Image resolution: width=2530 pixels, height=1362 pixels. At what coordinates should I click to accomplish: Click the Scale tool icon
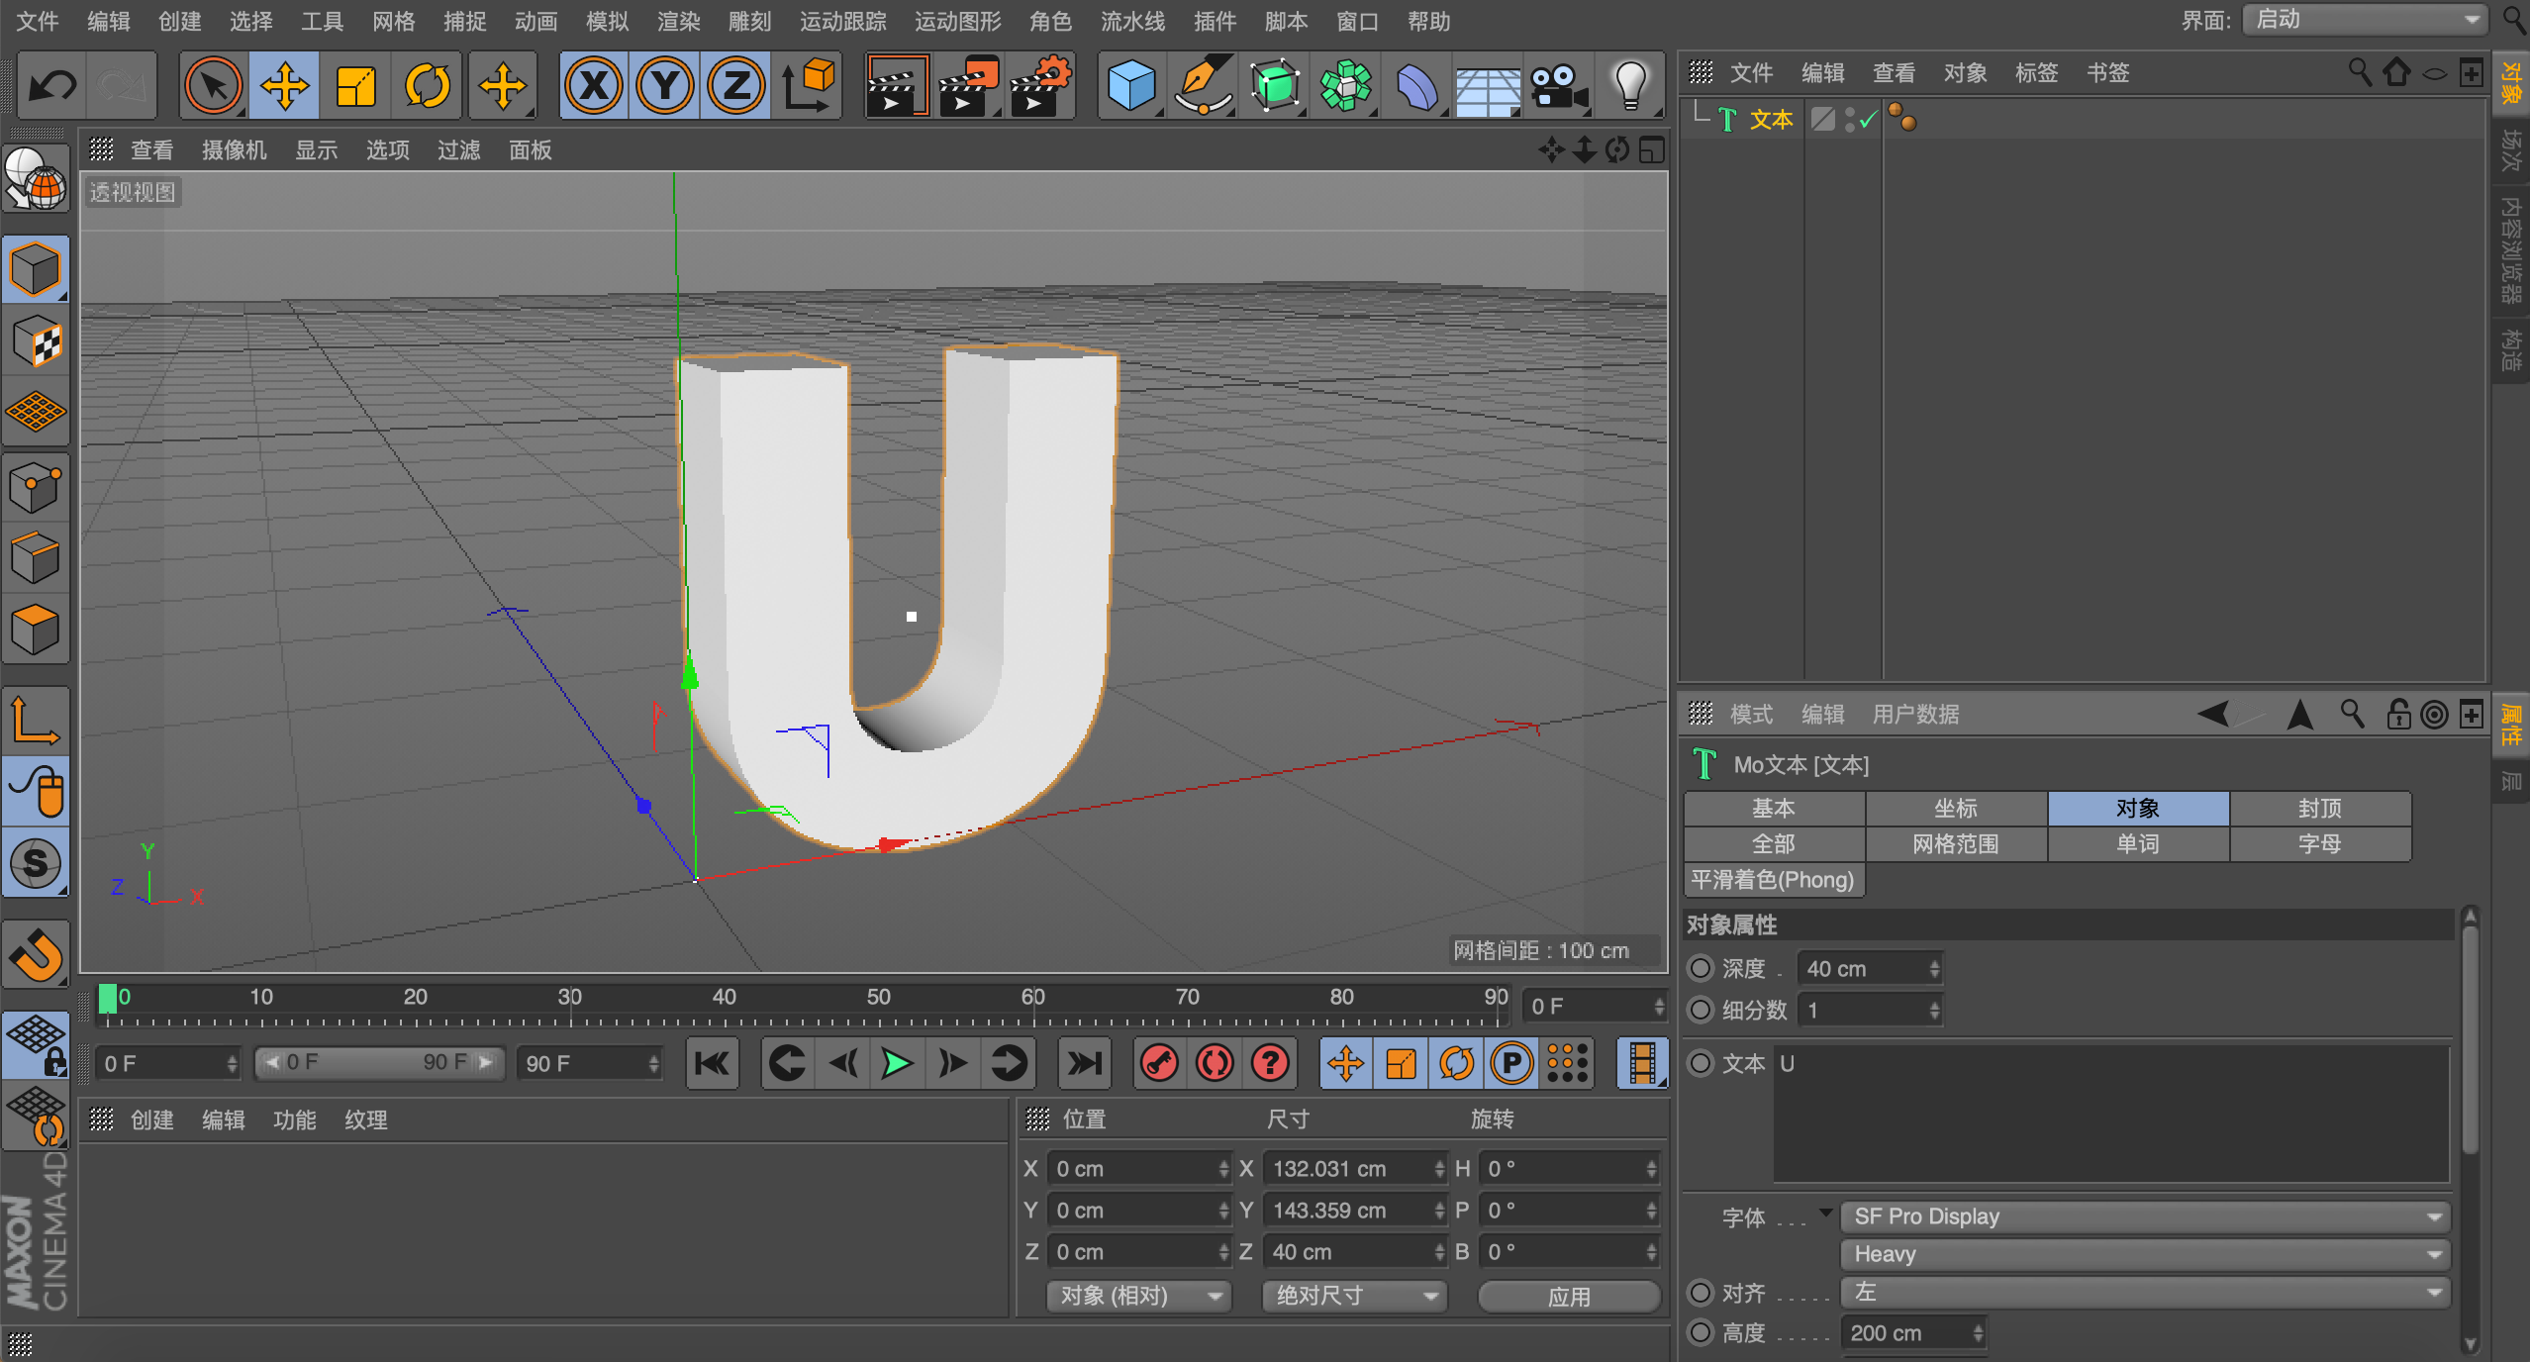coord(355,86)
